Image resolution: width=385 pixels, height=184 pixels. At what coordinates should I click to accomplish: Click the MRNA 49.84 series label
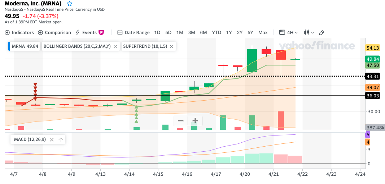click(x=25, y=46)
